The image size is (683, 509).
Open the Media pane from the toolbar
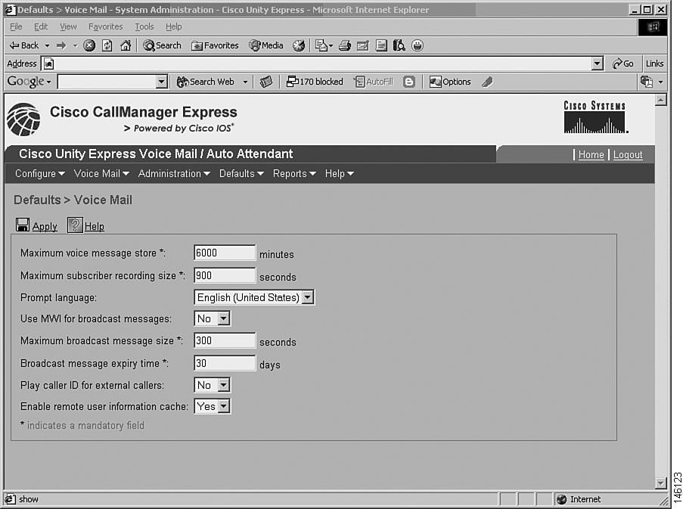point(266,45)
